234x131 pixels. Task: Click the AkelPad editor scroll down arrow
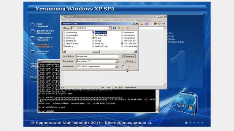coord(165,84)
